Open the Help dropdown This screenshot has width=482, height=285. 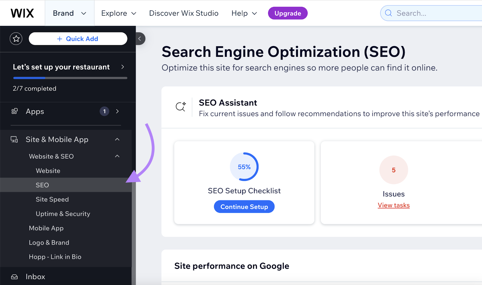(x=244, y=13)
